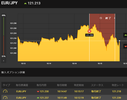Viewport: 127px width, 100px height.
Task: Click the current rate 121.213 in header
Action: [x=34, y=3]
